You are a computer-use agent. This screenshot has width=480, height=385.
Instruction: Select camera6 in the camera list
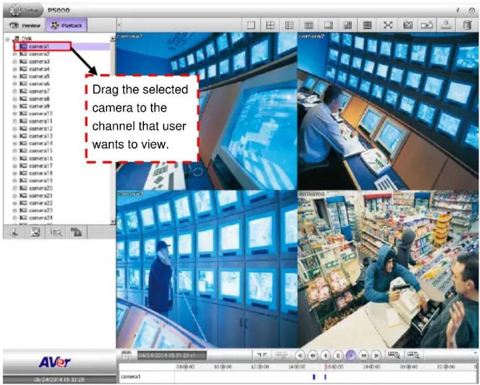pos(39,84)
